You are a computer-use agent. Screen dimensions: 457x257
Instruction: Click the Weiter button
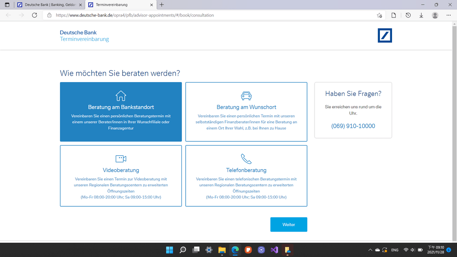click(289, 225)
